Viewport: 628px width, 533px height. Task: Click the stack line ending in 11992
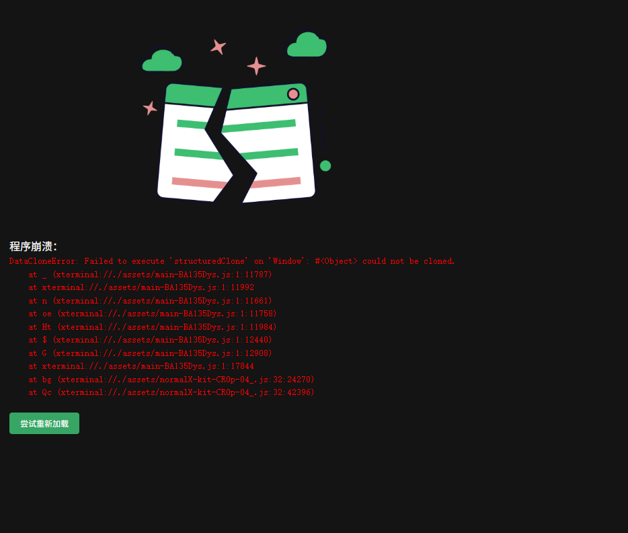click(x=141, y=287)
